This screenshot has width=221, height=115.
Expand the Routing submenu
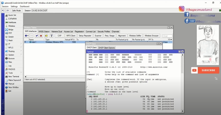click(x=13, y=51)
